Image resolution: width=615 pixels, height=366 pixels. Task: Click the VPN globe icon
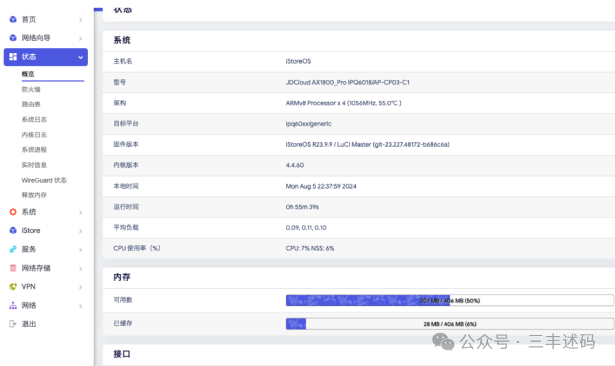point(13,286)
